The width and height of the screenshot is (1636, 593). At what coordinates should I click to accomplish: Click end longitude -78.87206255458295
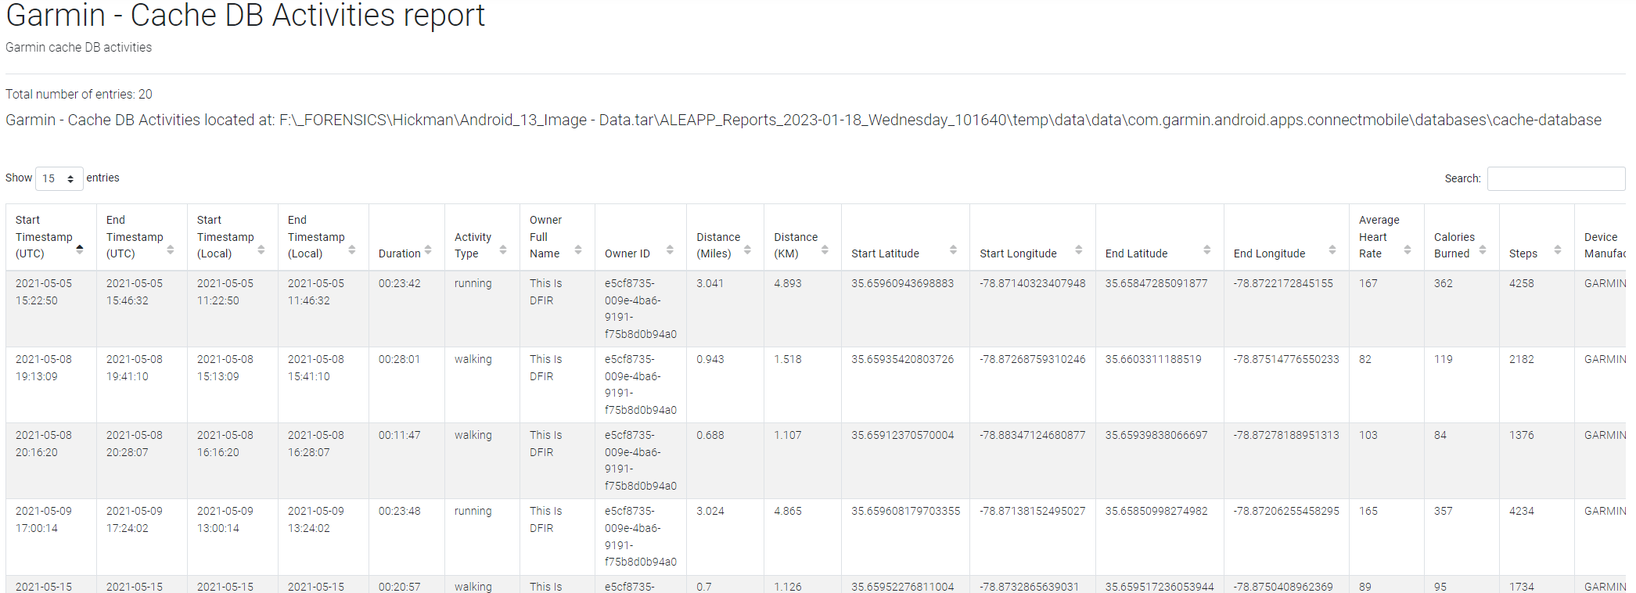click(1286, 511)
